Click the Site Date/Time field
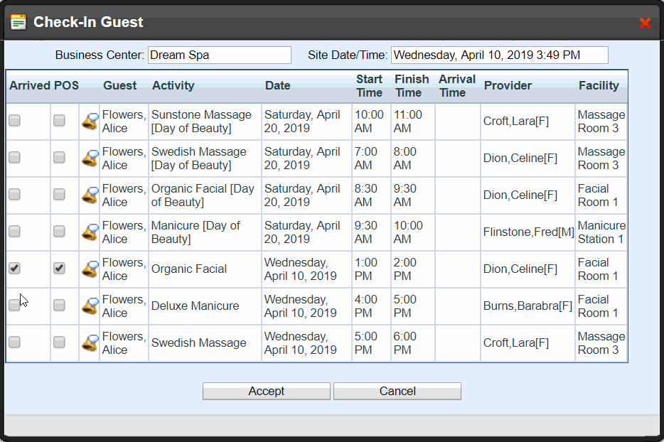The height and width of the screenshot is (442, 664). pyautogui.click(x=500, y=55)
